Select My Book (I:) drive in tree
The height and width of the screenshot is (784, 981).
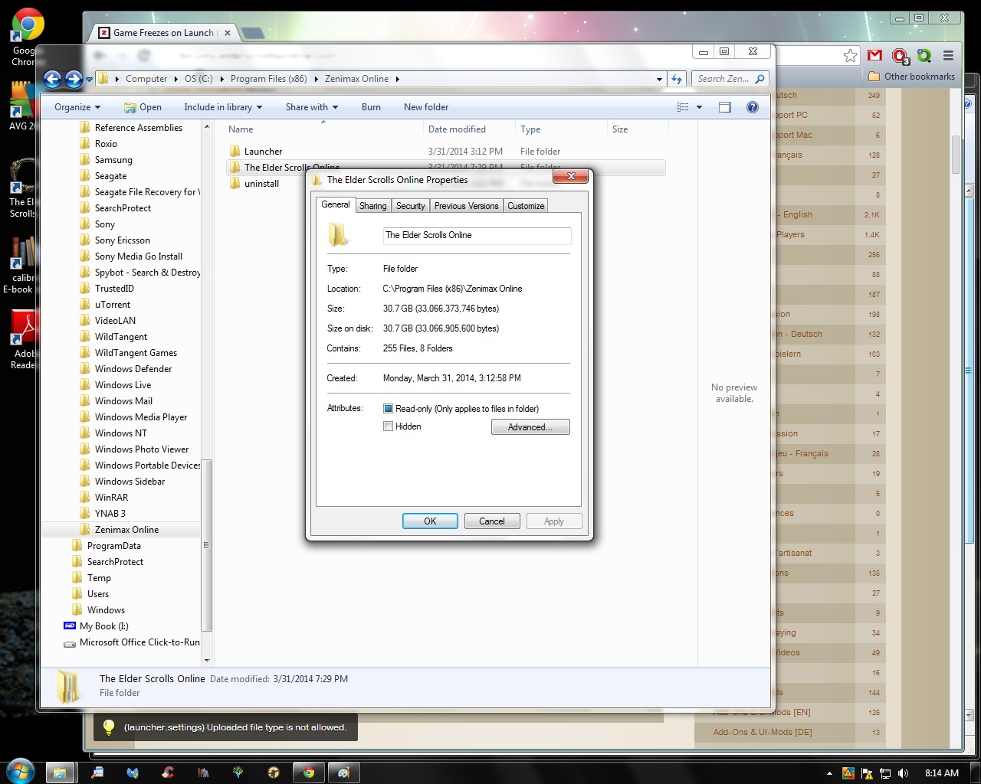tap(103, 626)
